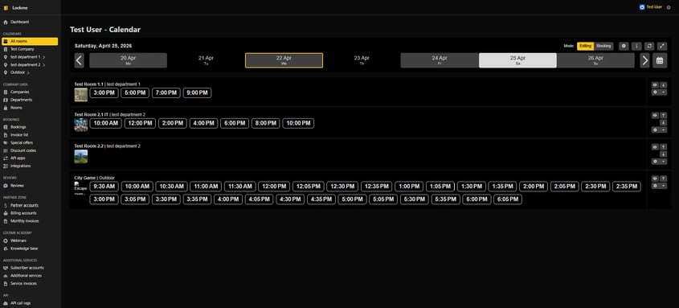Go to the next week arrow
Screen dimensions: 679x308
pos(645,60)
